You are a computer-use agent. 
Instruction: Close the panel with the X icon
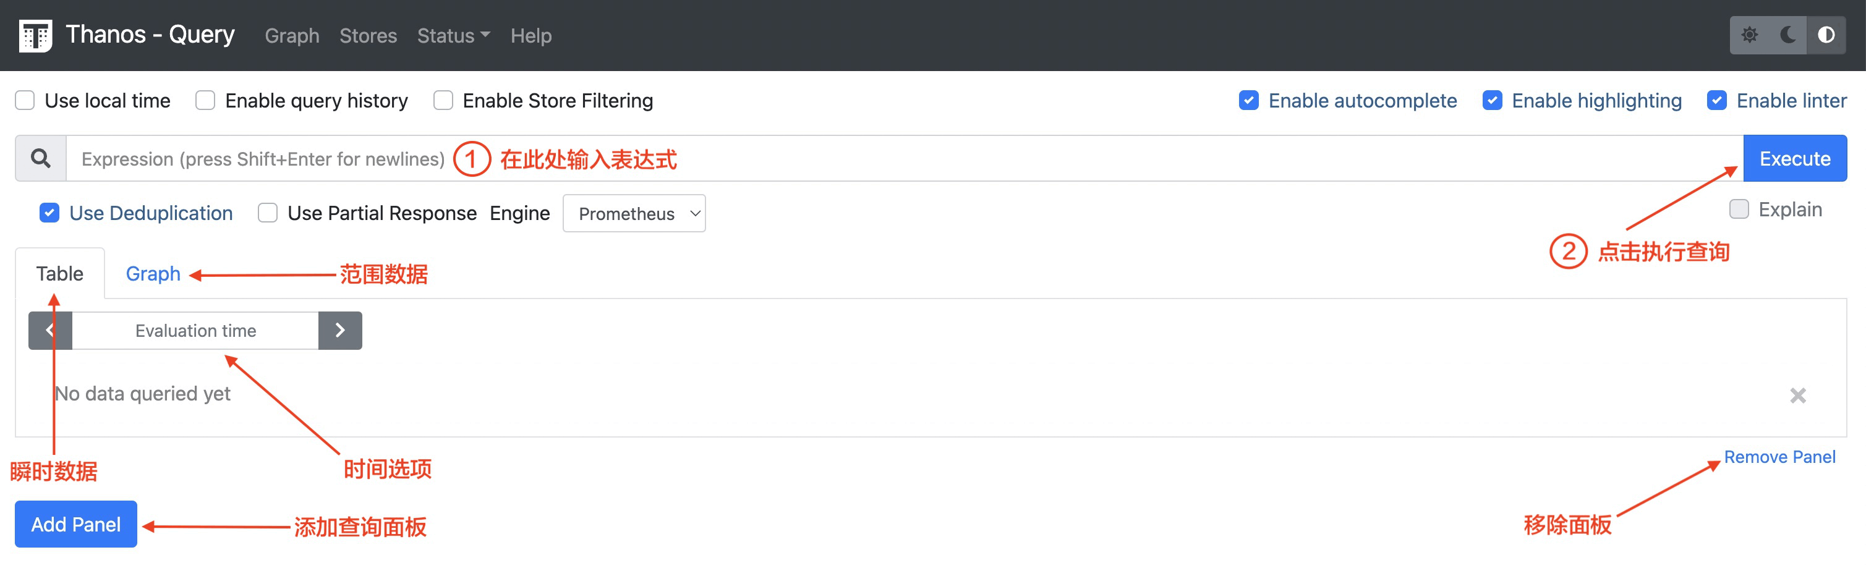click(1797, 396)
